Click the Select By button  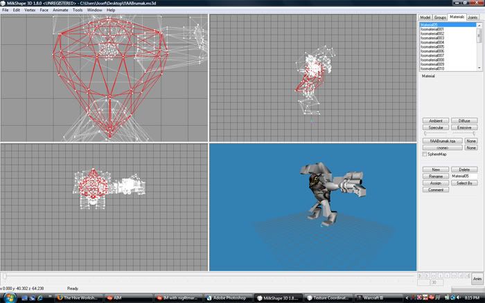(x=464, y=183)
